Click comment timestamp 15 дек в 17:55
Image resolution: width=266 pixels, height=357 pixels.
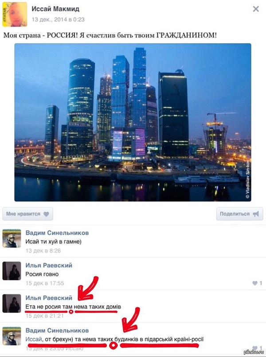(45, 283)
